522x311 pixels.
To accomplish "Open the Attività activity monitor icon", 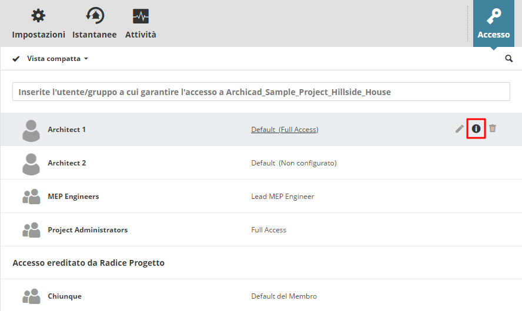I will coord(140,16).
